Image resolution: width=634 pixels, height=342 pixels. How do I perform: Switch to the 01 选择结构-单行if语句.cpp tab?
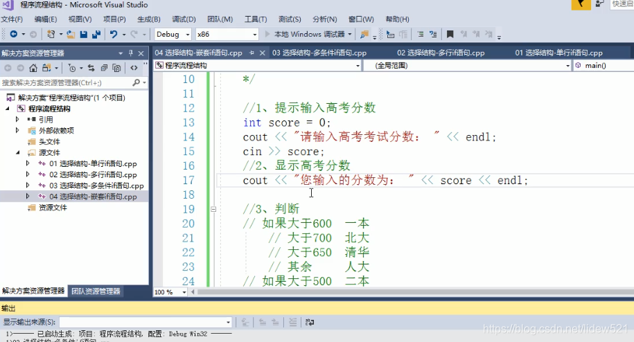[x=558, y=53]
